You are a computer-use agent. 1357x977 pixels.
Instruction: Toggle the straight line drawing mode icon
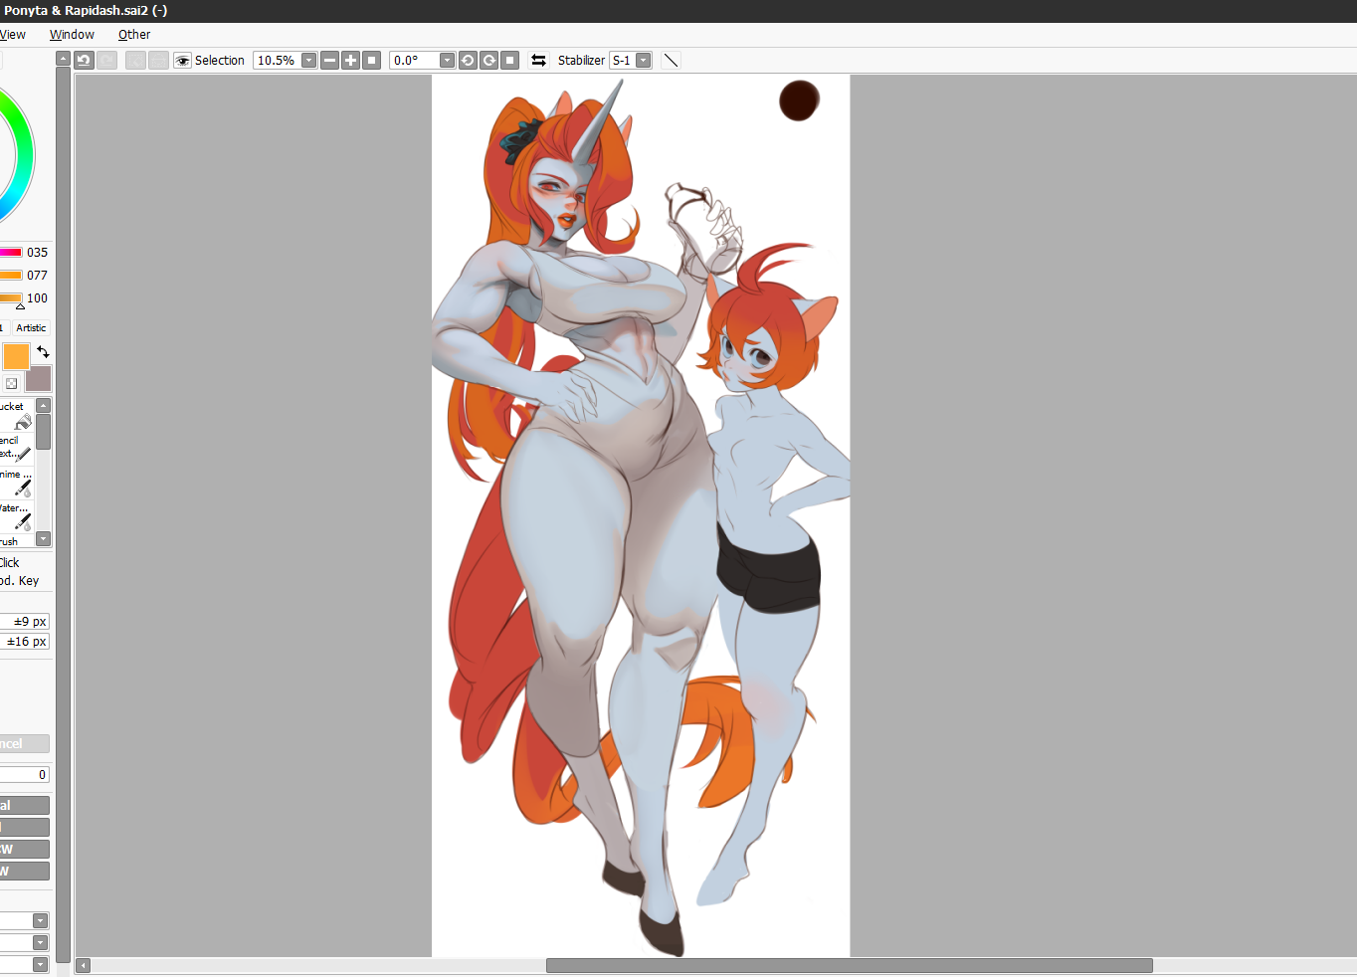tap(672, 60)
